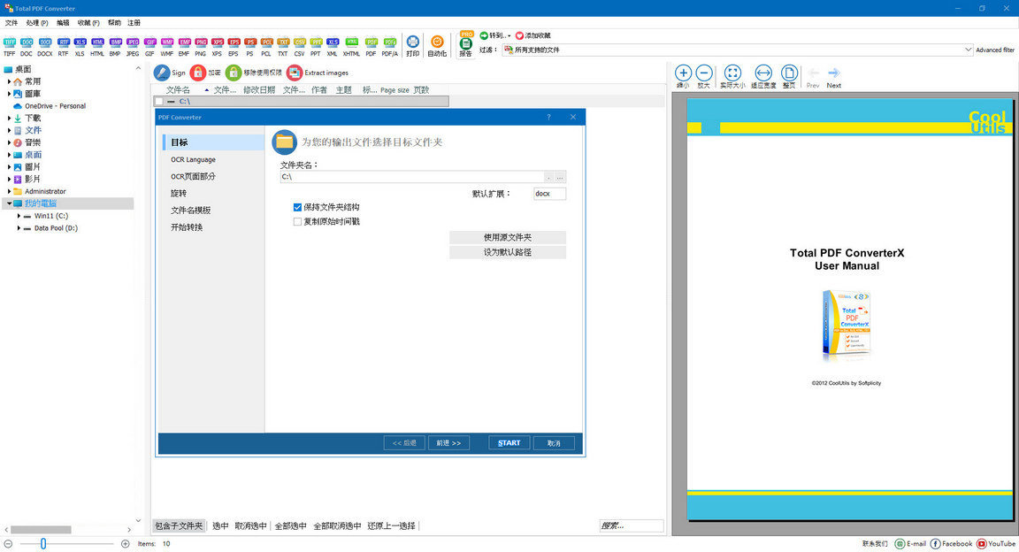Click the Sign PDF icon
1019x552 pixels.
click(162, 73)
